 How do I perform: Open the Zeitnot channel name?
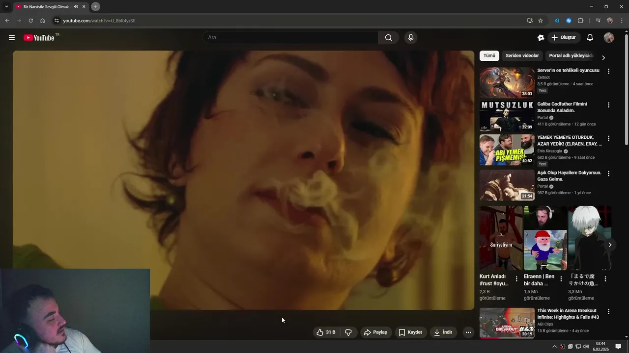[x=543, y=77]
